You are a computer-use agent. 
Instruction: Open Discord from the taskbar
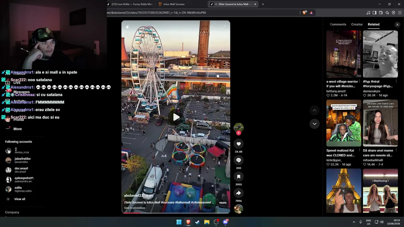225,222
